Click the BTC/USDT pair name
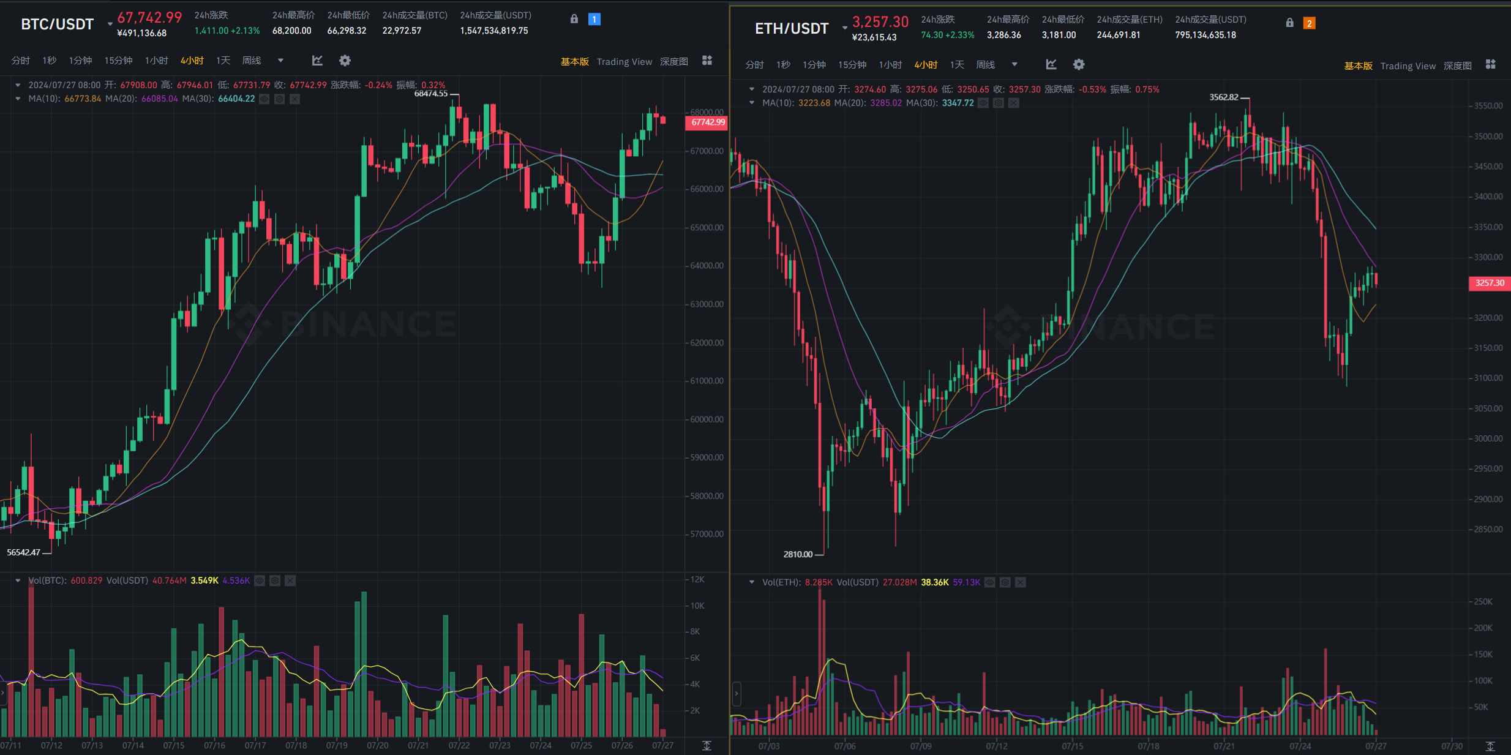Screen dimensions: 1511x755 pyautogui.click(x=58, y=24)
